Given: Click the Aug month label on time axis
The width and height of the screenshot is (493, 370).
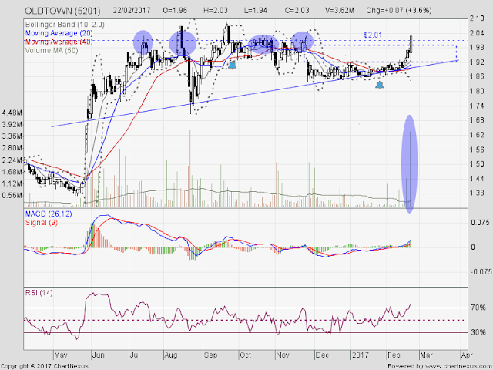Looking at the screenshot, I should (x=171, y=355).
